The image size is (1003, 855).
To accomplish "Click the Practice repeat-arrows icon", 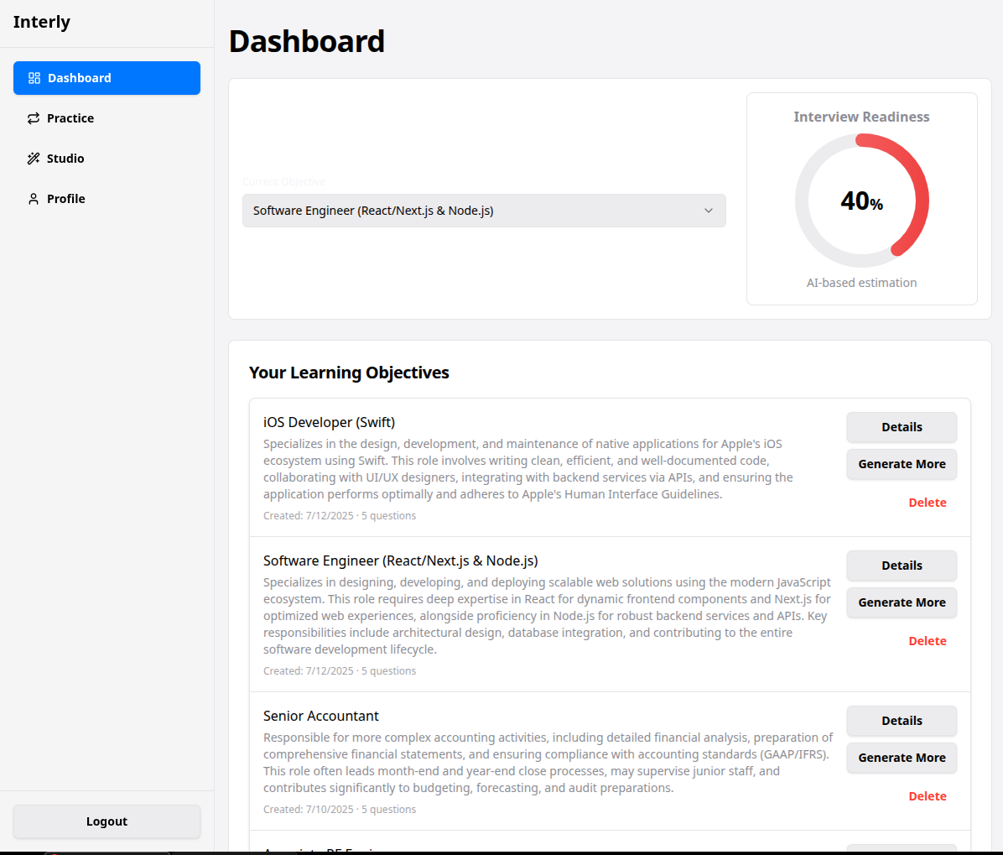I will point(33,117).
